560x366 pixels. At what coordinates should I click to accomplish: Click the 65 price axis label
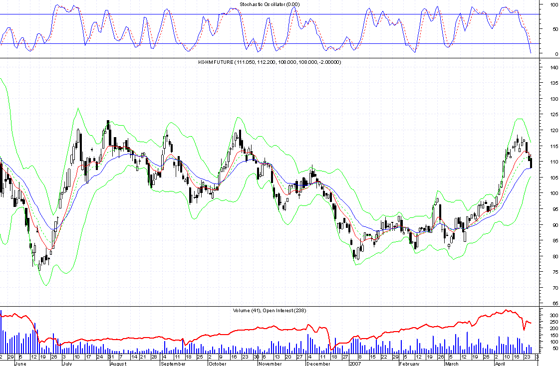coord(556,304)
